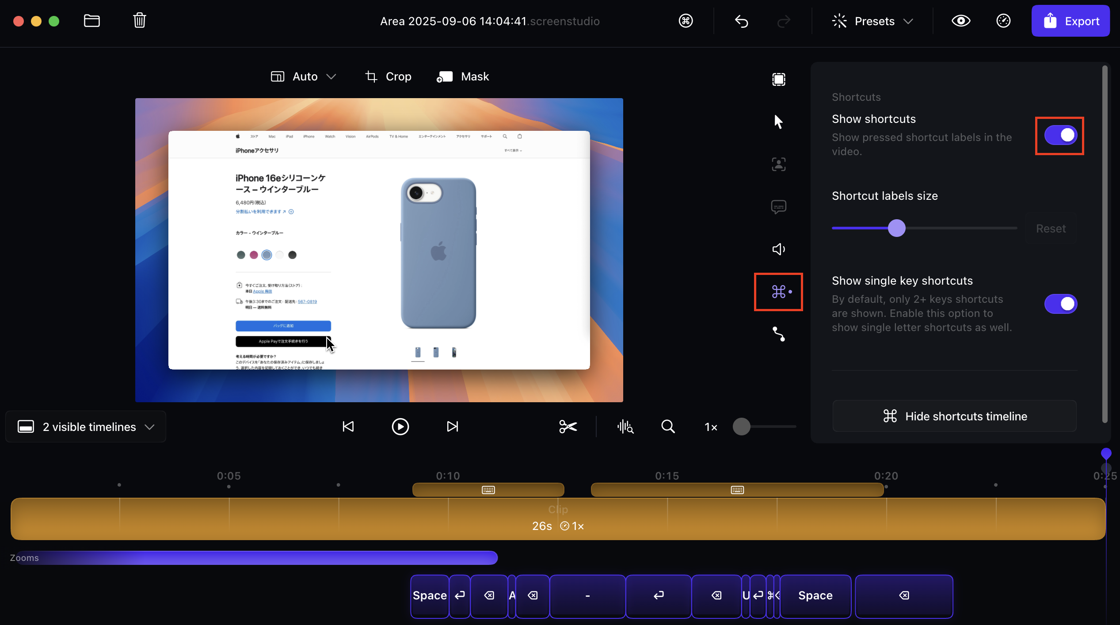Viewport: 1120px width, 625px height.
Task: Click the project file name title
Action: point(490,21)
